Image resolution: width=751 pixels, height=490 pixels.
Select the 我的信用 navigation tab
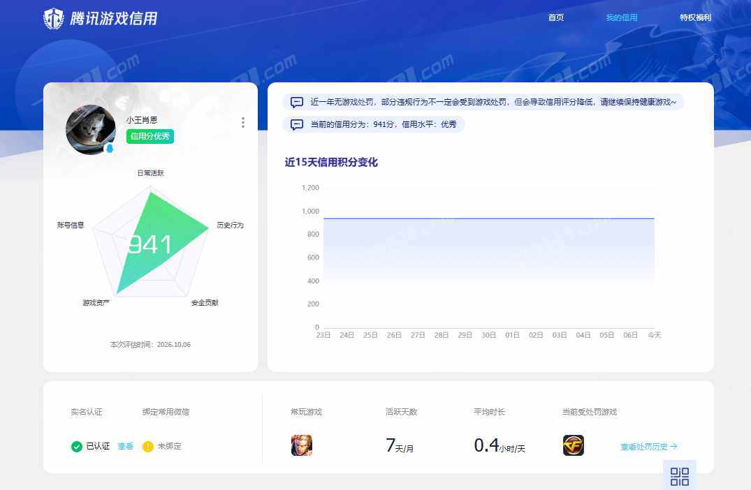[622, 17]
